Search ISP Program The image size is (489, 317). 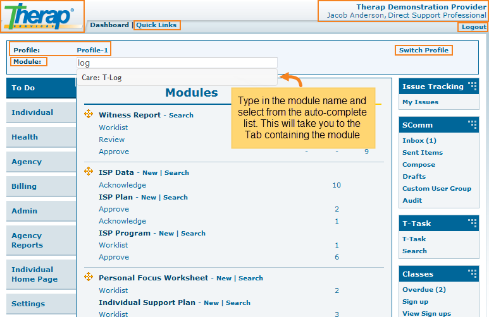[x=194, y=234]
